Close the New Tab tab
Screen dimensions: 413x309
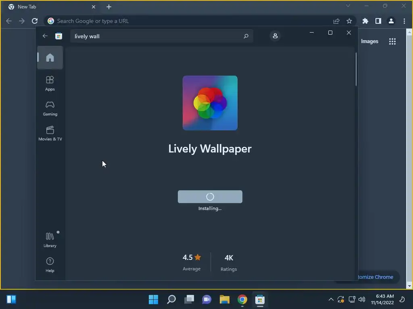pyautogui.click(x=94, y=7)
